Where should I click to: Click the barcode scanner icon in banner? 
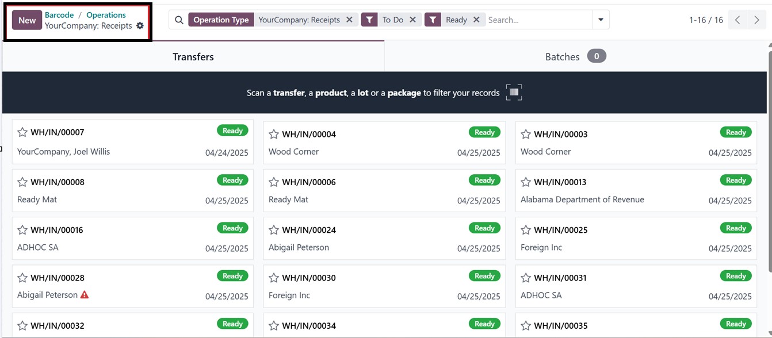tap(514, 93)
